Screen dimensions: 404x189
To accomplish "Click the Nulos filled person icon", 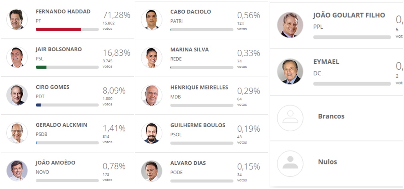I will [290, 163].
